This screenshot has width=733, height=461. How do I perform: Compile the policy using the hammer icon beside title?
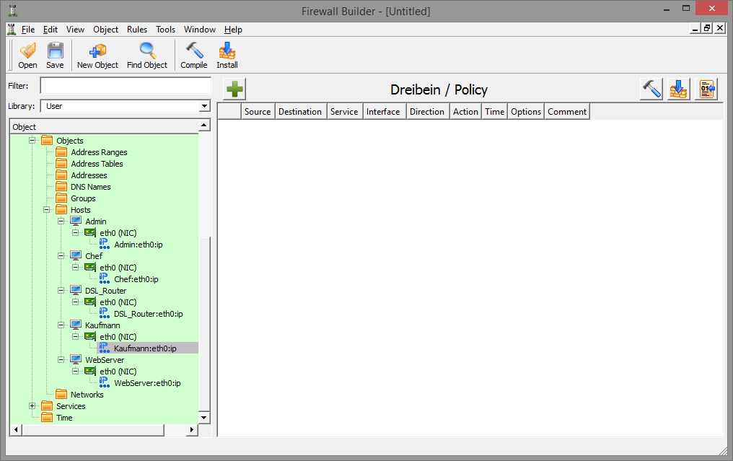point(651,89)
